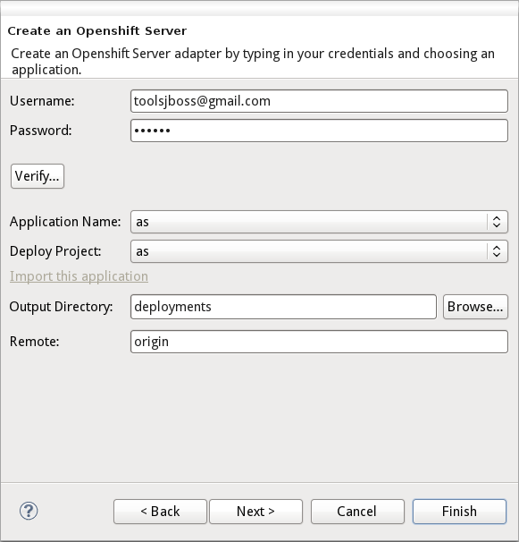
Task: Click the "Application Name:" label
Action: coord(65,222)
